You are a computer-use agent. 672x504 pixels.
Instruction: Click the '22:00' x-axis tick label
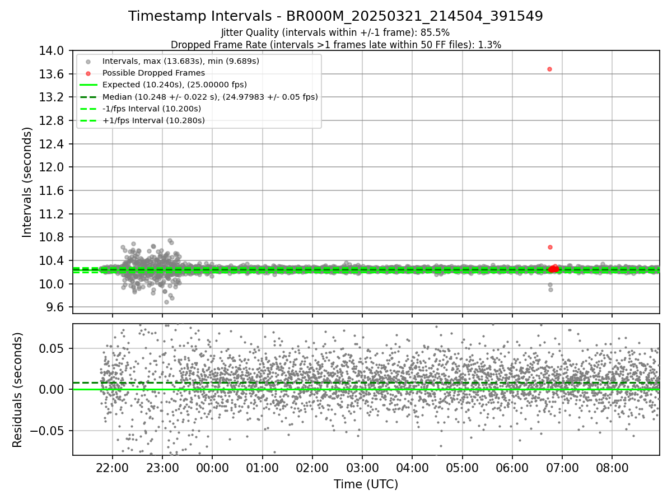112,468
